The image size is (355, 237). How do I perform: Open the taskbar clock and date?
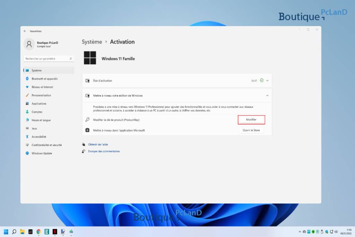coord(346,231)
